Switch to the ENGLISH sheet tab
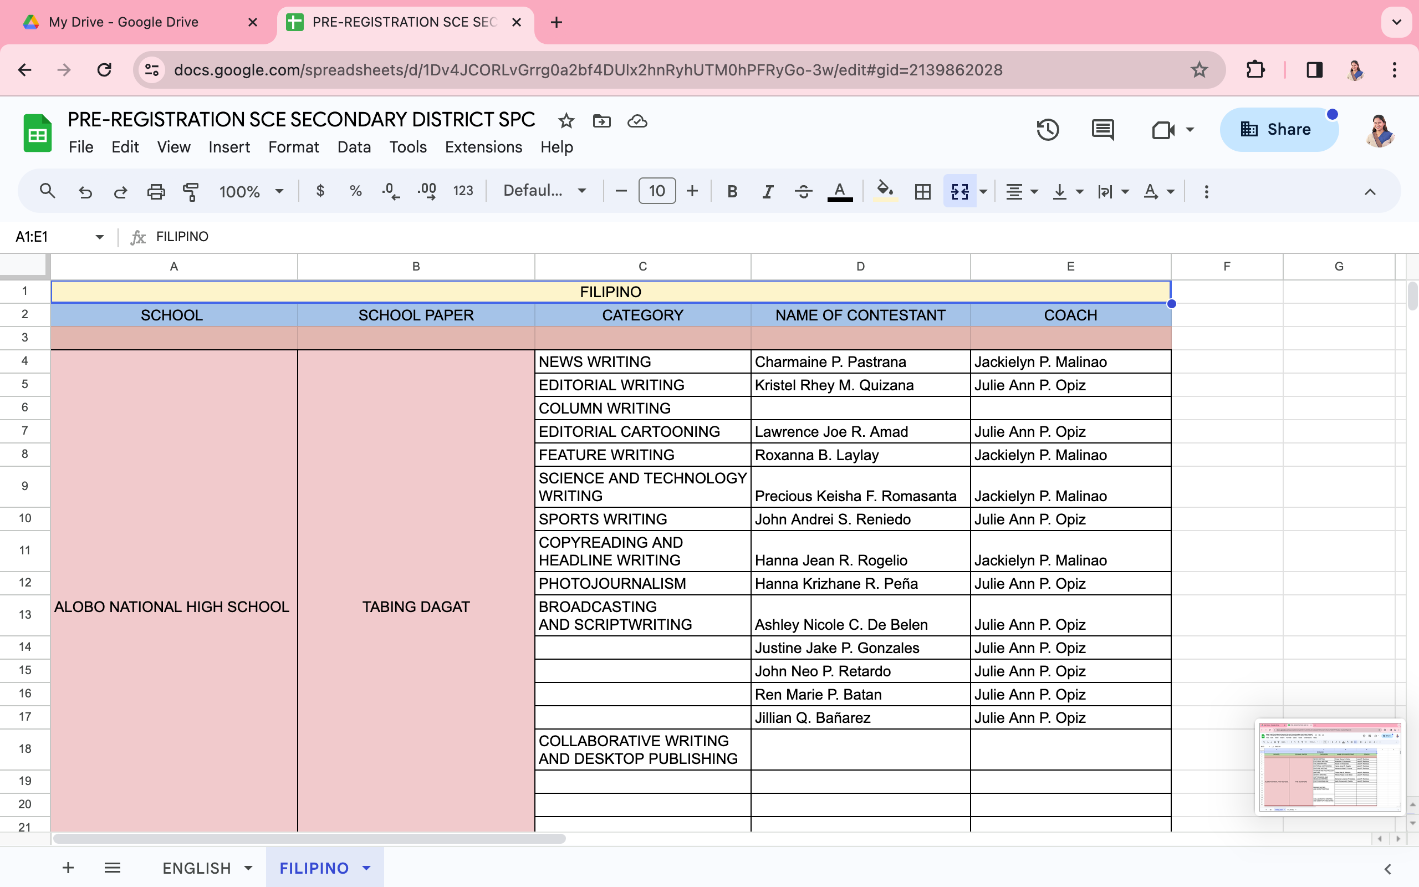The height and width of the screenshot is (887, 1419). point(196,868)
